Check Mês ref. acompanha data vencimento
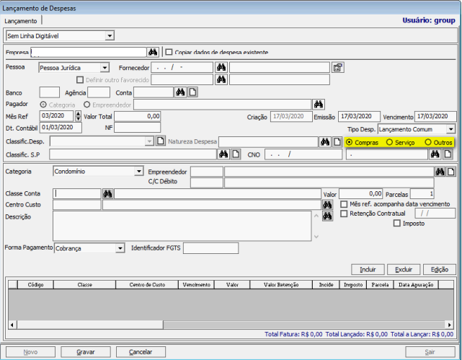Screen dimensions: 462x360 (x=344, y=204)
